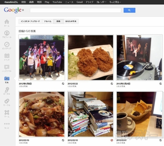Click the blue search magnifier button

tap(129, 10)
